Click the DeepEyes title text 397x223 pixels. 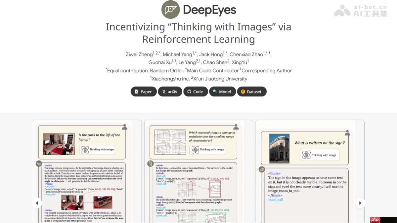[x=209, y=10]
